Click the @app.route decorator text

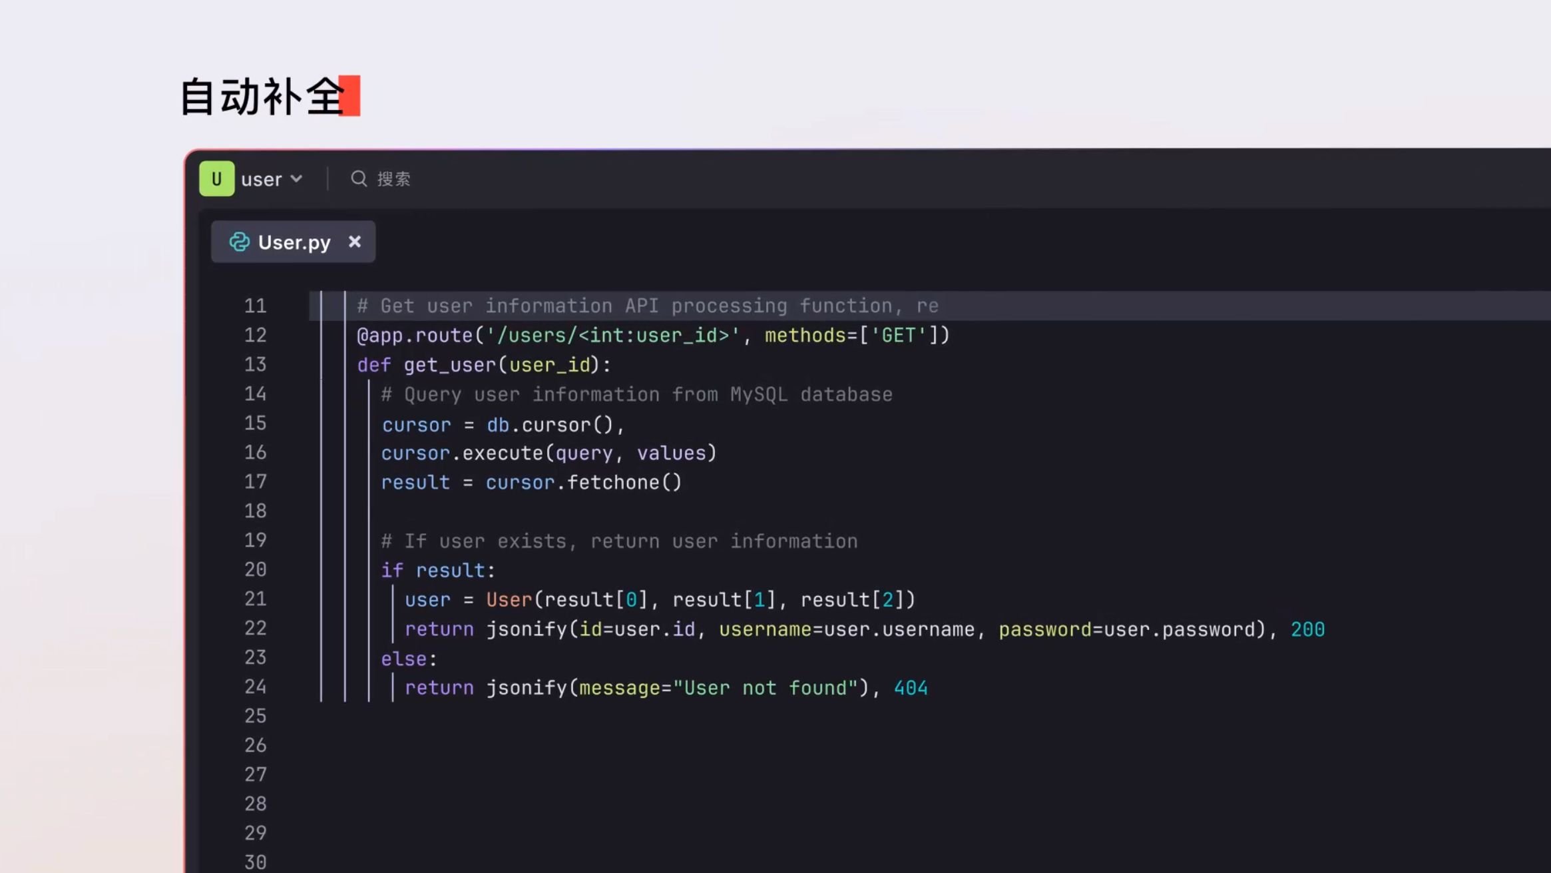tap(414, 335)
